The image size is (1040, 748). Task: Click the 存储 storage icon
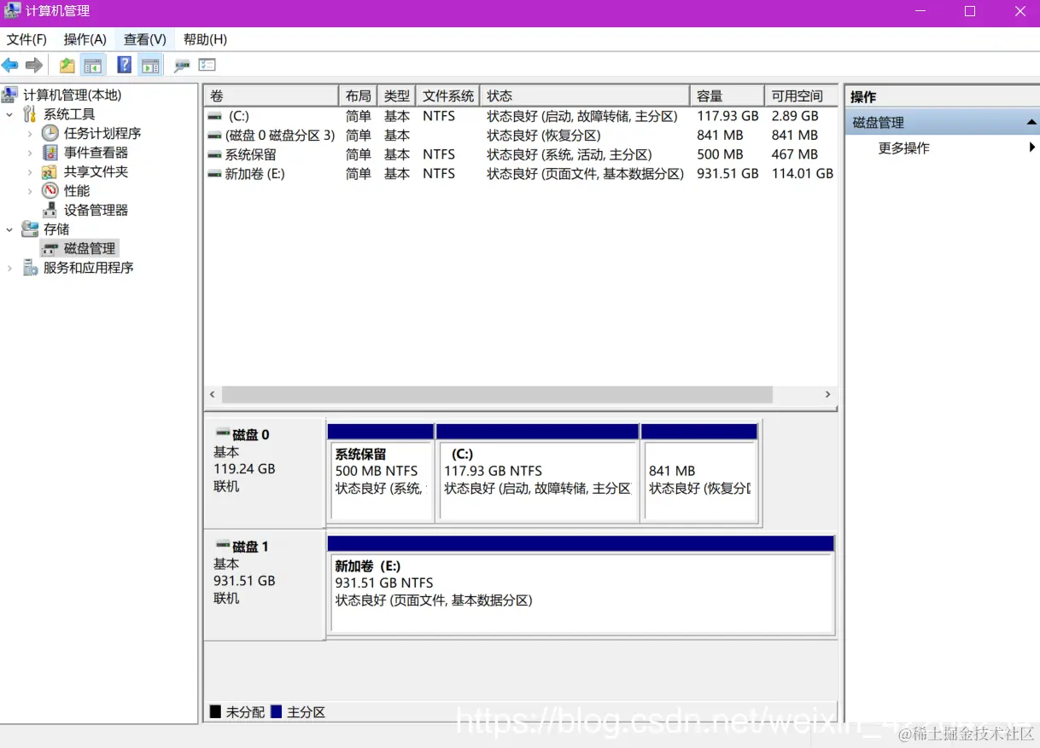[30, 229]
